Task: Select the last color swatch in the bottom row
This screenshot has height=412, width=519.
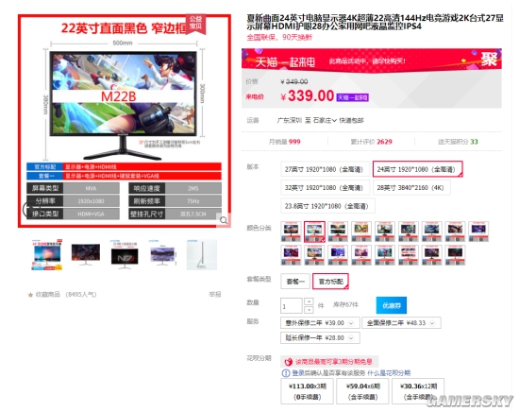Action: pos(455,255)
